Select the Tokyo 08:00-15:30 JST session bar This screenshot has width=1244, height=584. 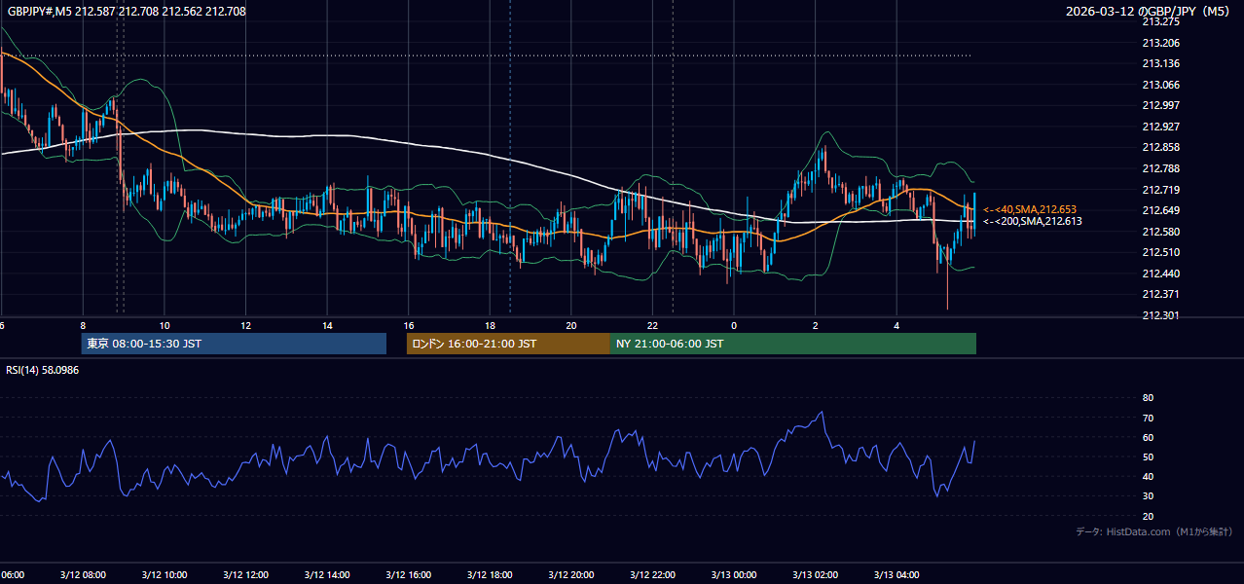click(x=234, y=344)
